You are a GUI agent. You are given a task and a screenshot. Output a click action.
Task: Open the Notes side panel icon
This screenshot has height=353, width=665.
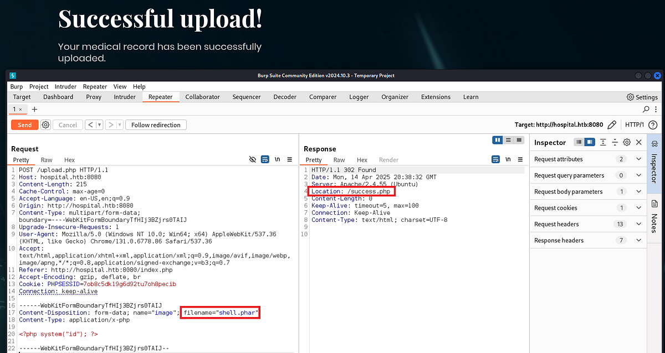(654, 204)
